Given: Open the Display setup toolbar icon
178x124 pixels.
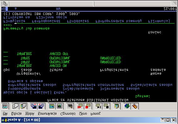Looking at the screenshot, I should (x=52, y=106).
